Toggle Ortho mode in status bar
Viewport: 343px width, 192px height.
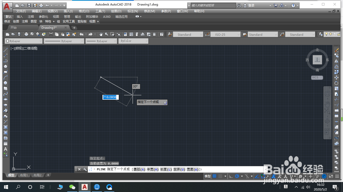[231, 176]
